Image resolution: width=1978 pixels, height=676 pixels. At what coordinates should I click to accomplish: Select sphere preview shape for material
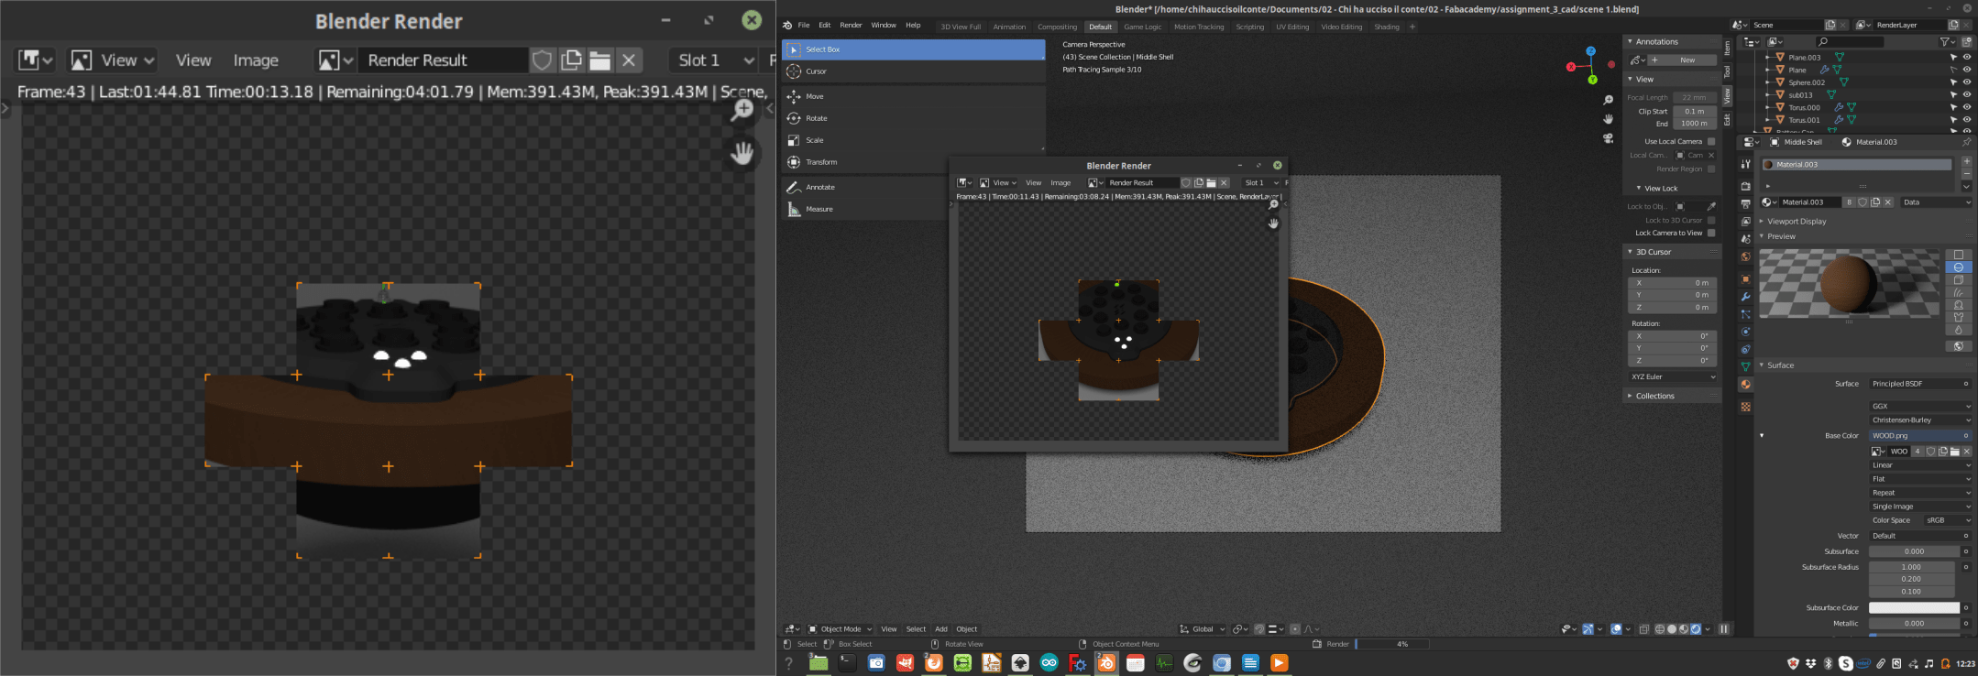pos(1959,267)
